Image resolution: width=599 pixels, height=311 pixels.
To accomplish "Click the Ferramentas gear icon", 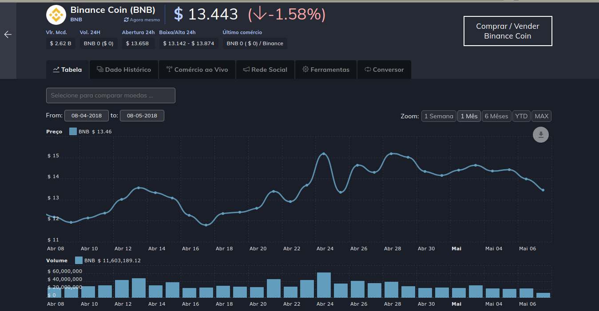I will pyautogui.click(x=305, y=70).
